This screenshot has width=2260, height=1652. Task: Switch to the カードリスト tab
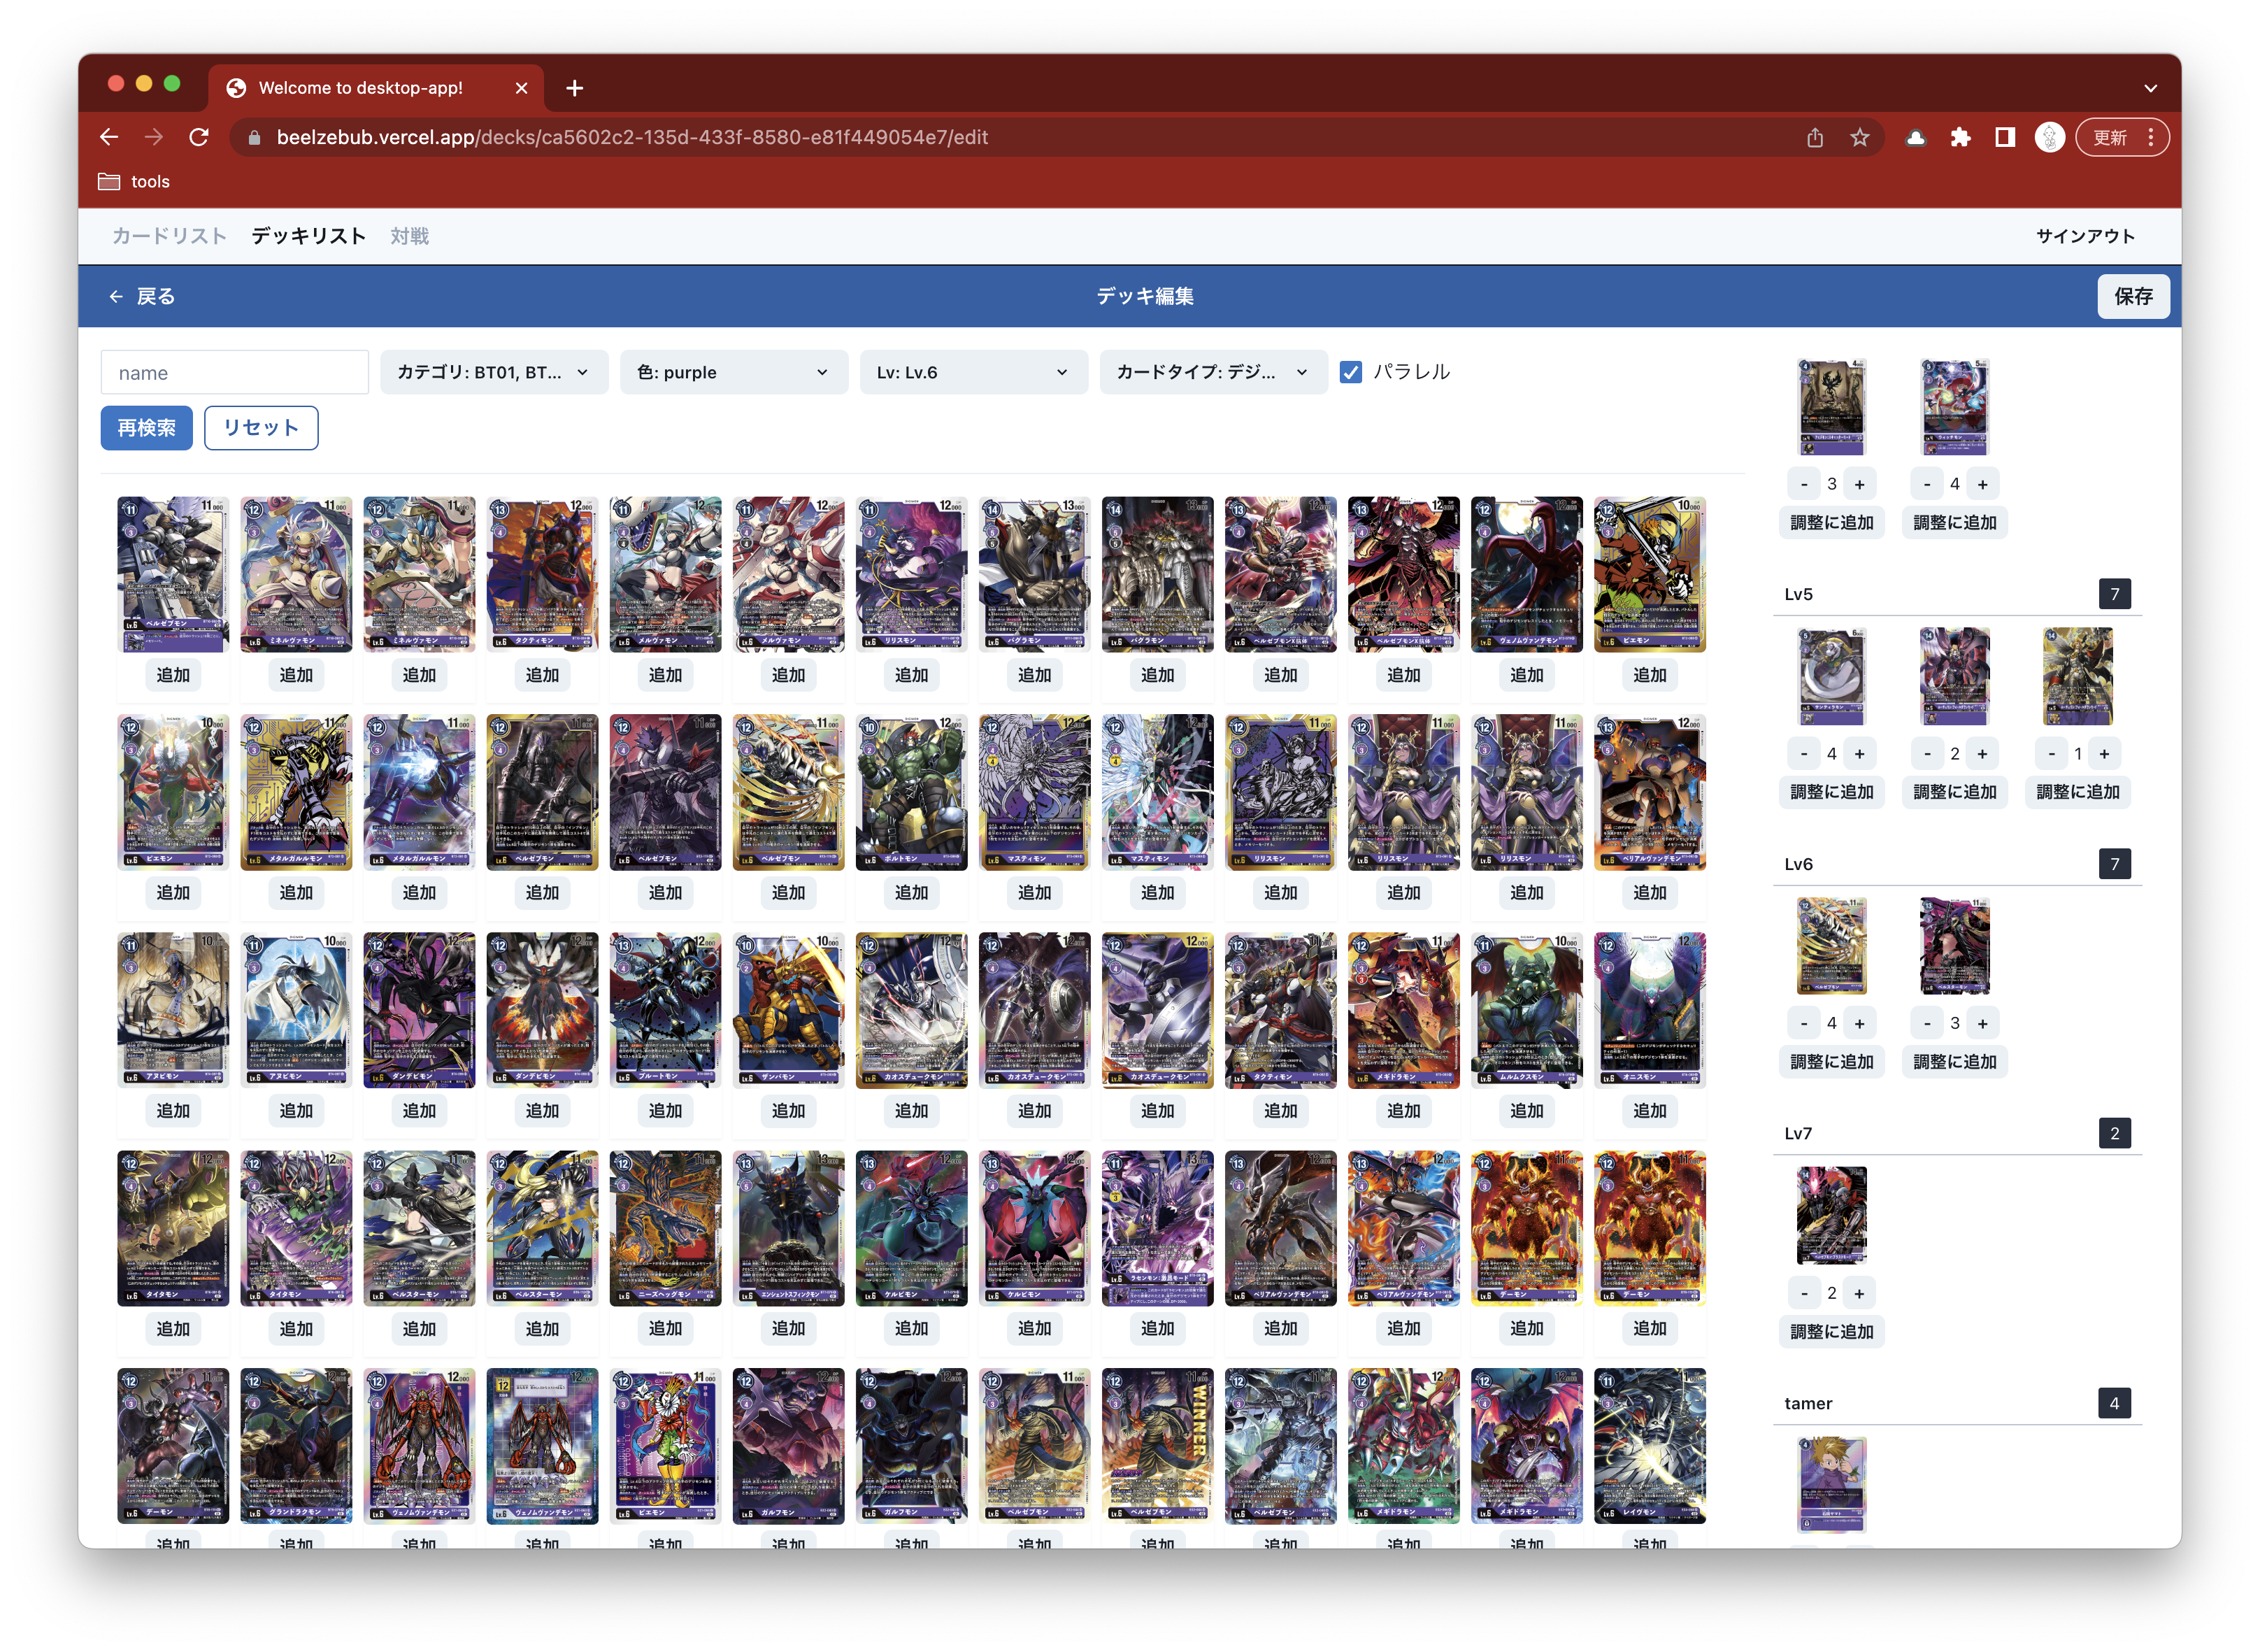point(169,236)
